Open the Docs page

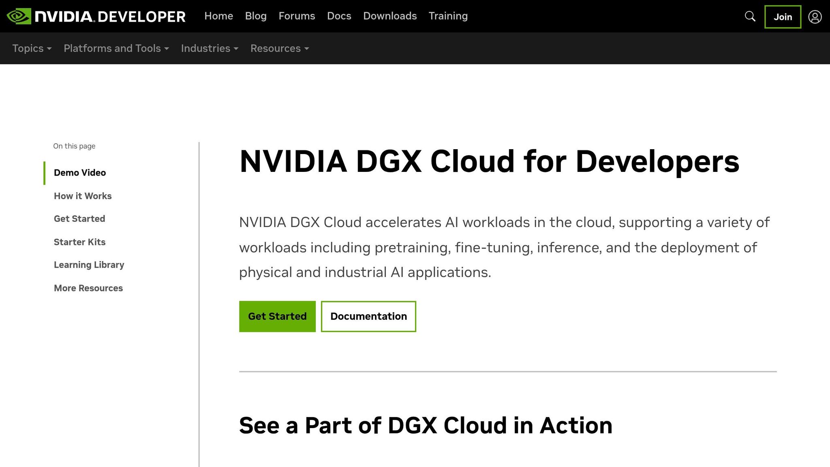(x=339, y=16)
